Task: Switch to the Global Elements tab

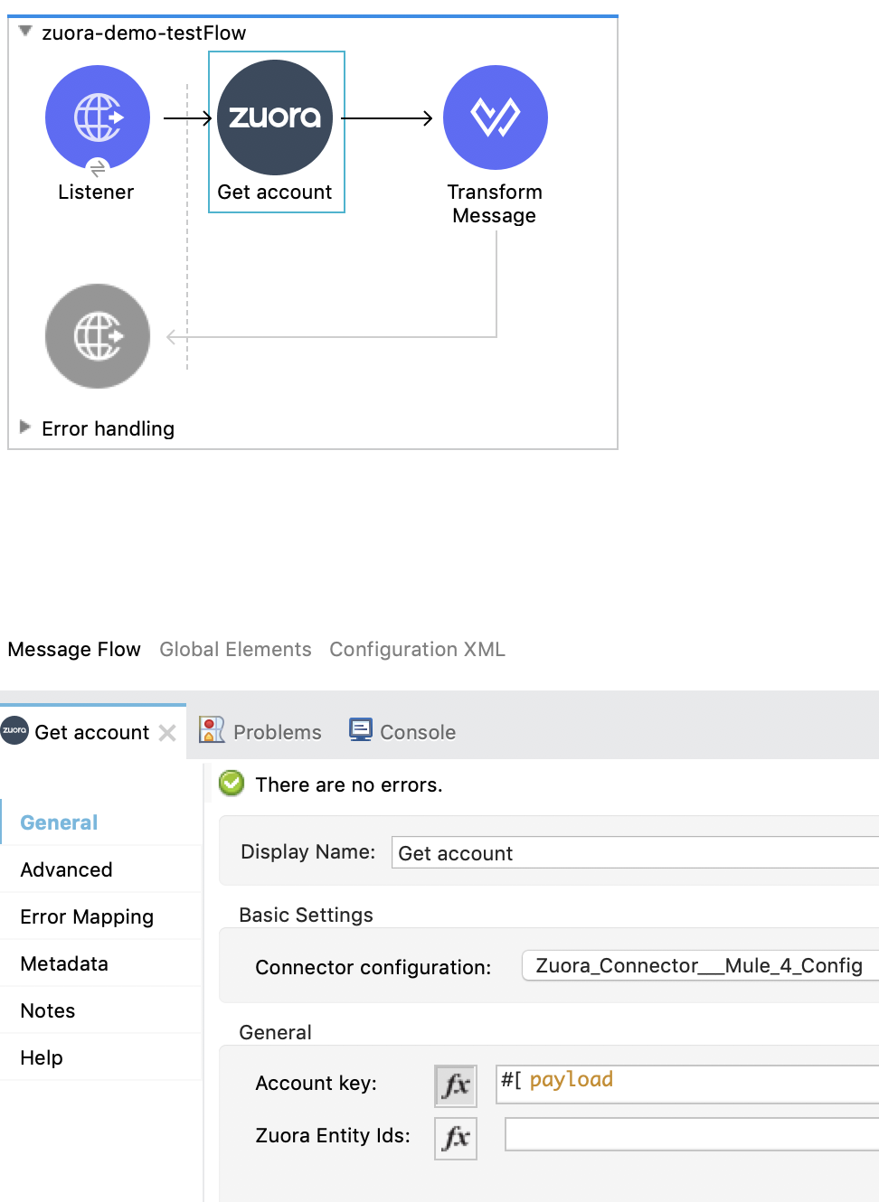Action: tap(235, 649)
